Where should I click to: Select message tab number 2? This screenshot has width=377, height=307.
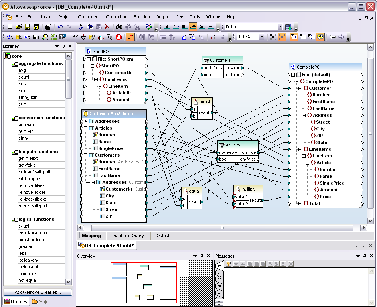coord(219,272)
